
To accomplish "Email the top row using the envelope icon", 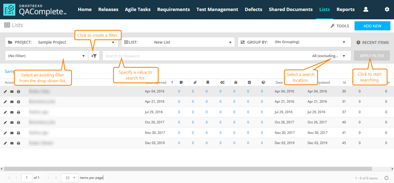I will pos(12,91).
